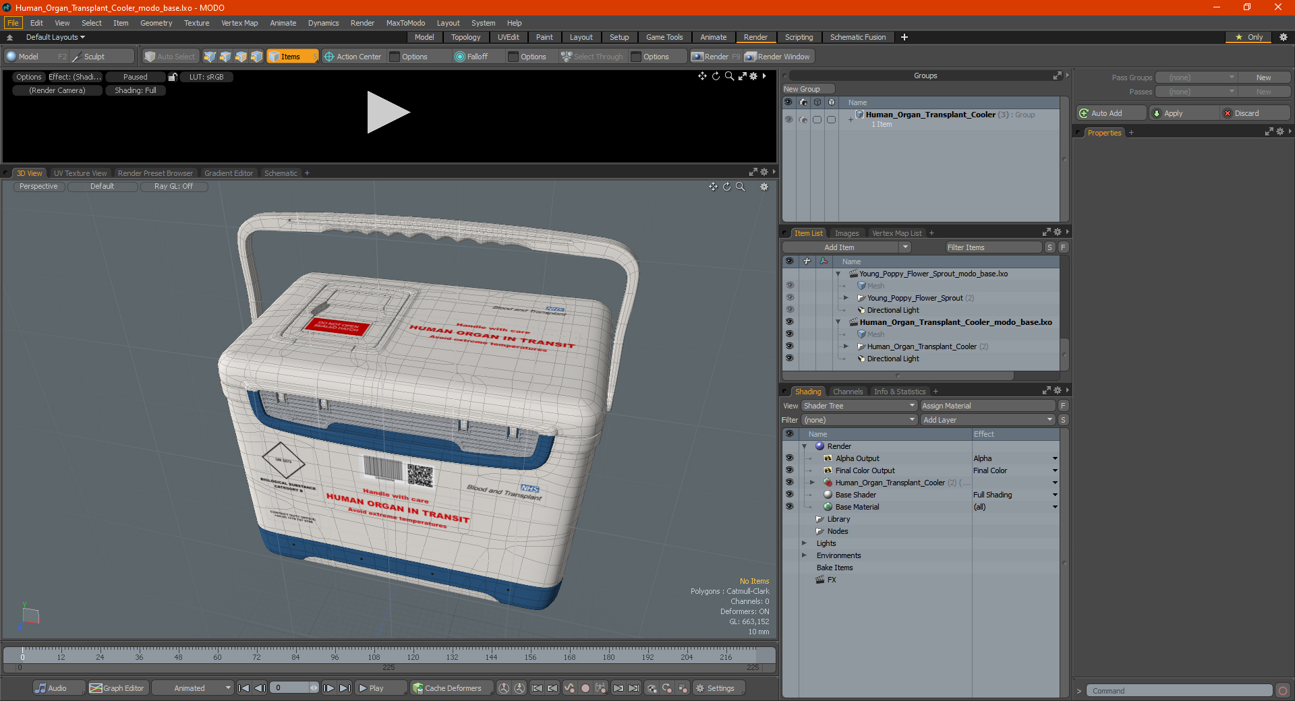Go to first frame
This screenshot has width=1295, height=701.
(244, 688)
